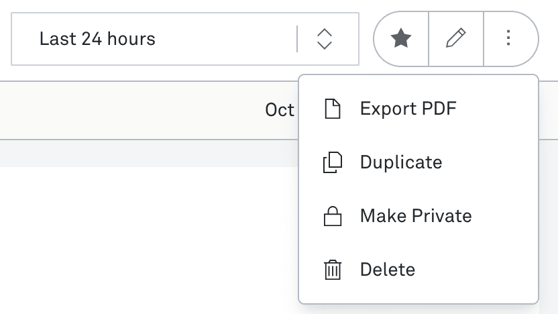Select the Export PDF menu label

click(408, 109)
